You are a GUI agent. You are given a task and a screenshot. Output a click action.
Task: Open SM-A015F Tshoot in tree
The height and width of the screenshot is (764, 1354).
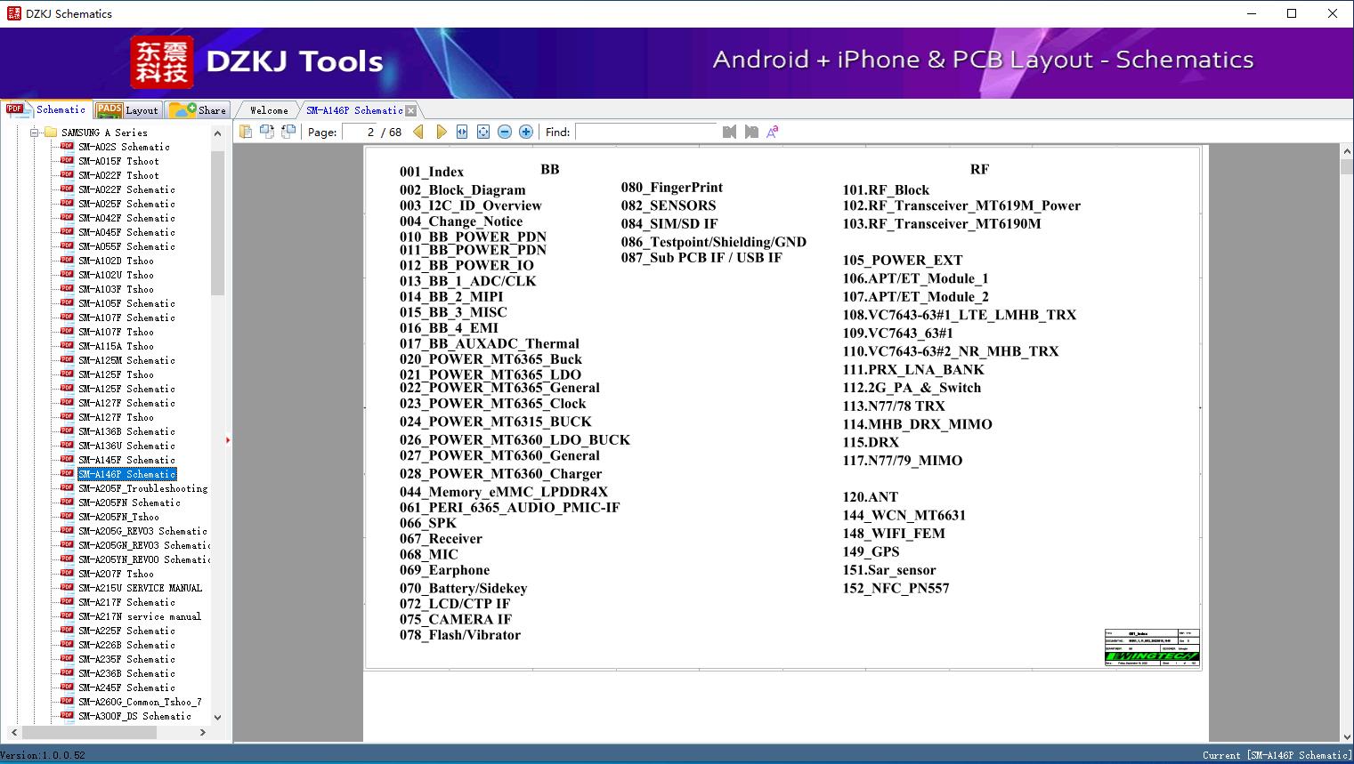[118, 161]
